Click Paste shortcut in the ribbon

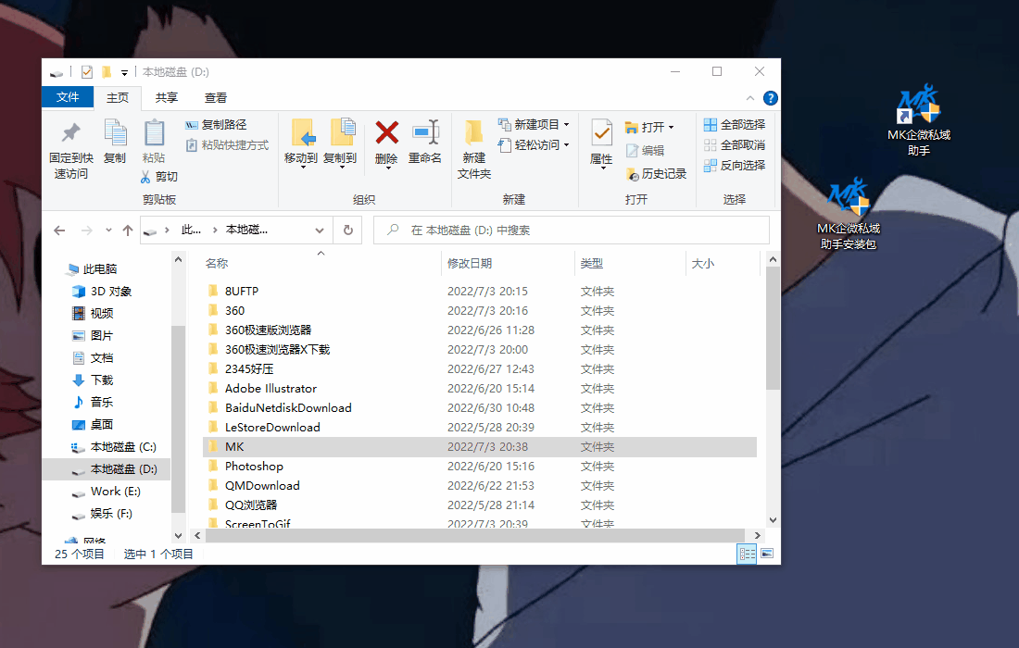[227, 145]
